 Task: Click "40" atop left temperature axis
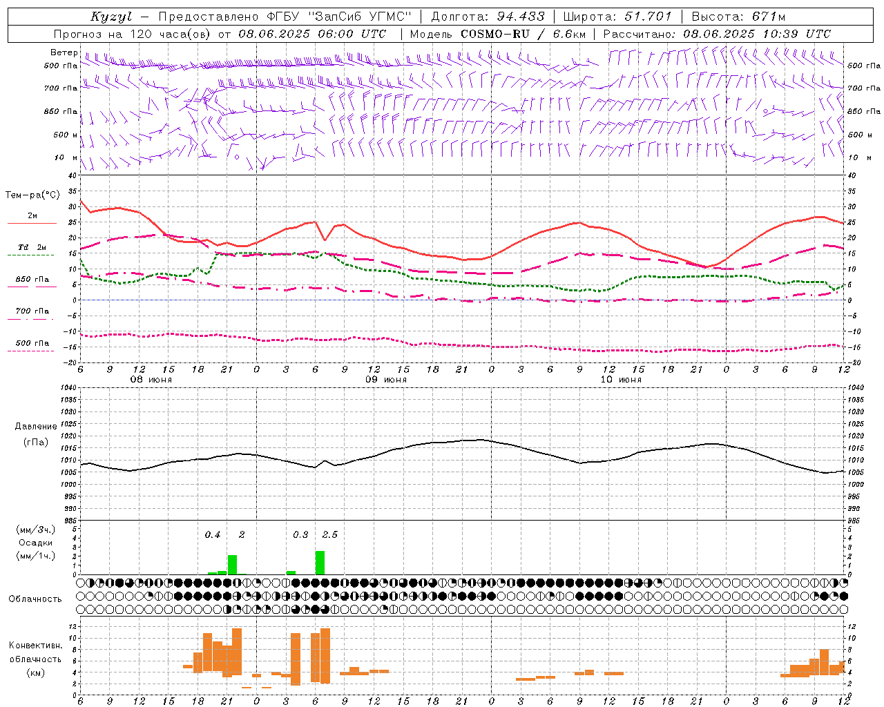click(x=73, y=176)
